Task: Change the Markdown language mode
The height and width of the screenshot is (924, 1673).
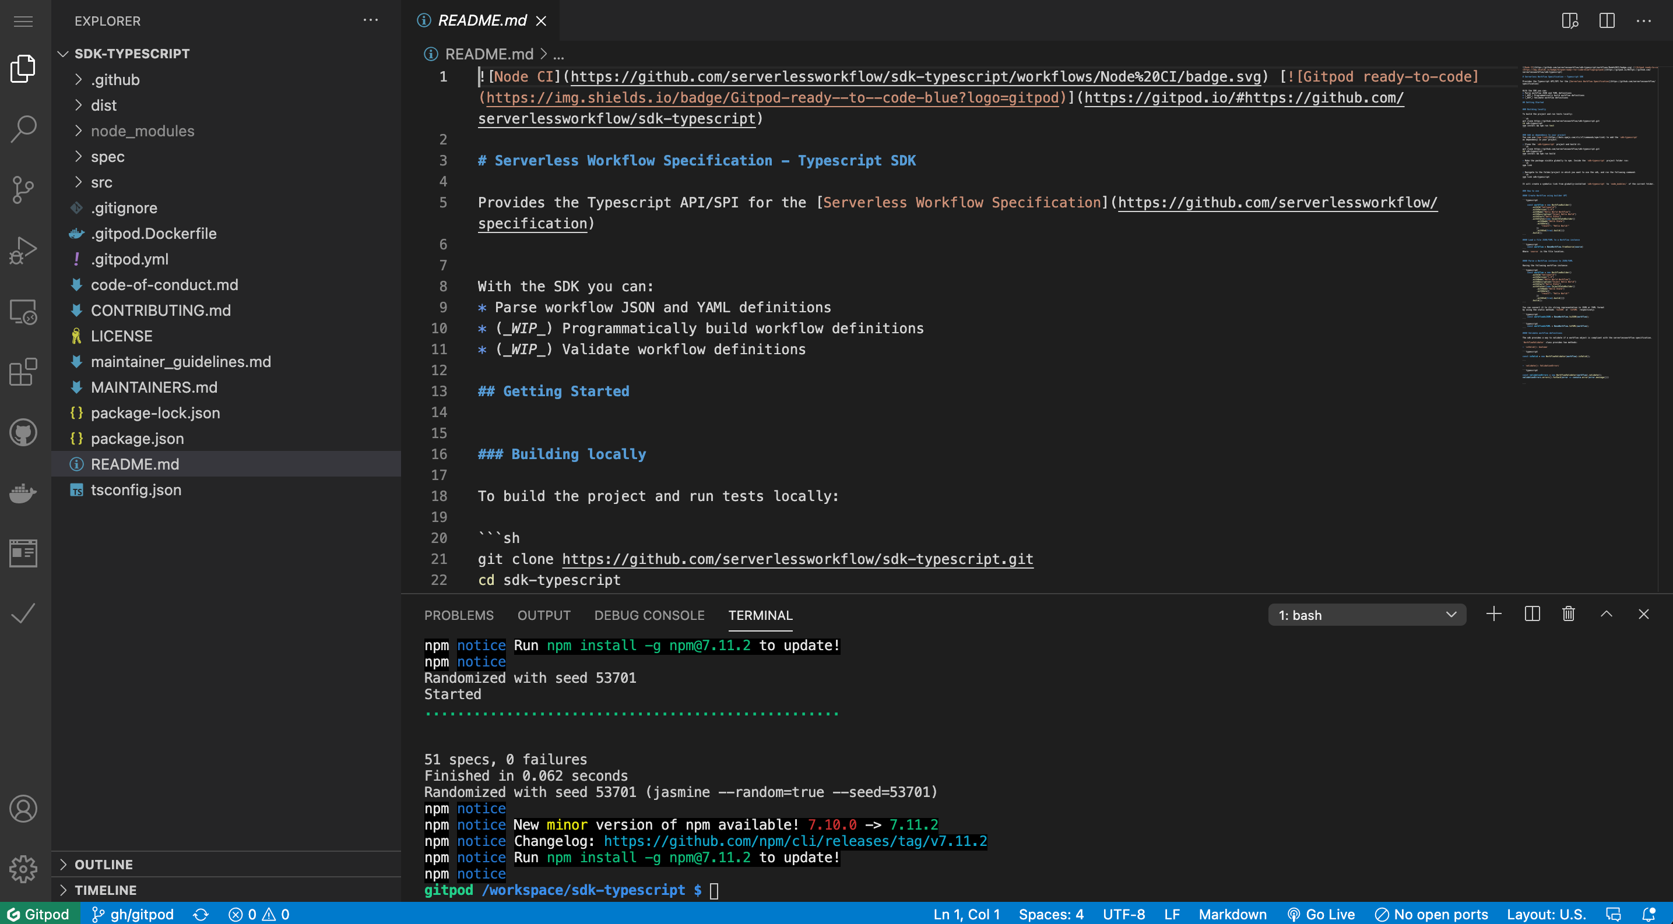Action: pyautogui.click(x=1232, y=914)
